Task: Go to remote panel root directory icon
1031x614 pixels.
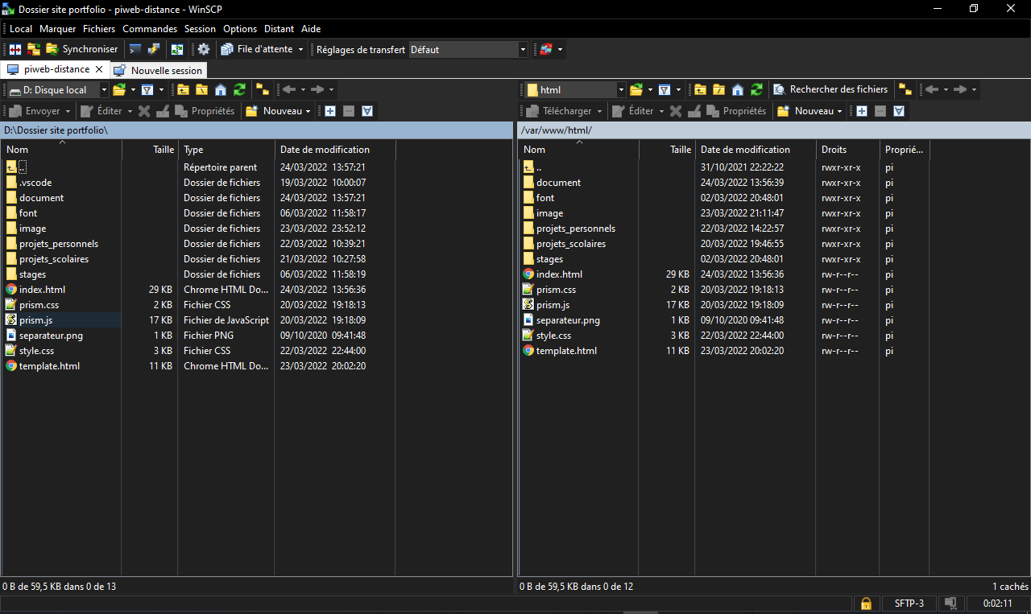Action: coord(718,89)
